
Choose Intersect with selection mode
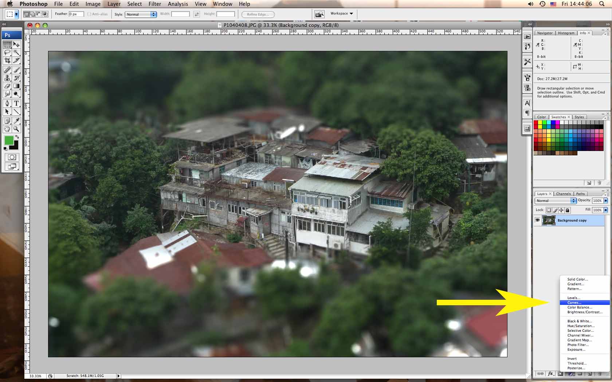click(45, 14)
